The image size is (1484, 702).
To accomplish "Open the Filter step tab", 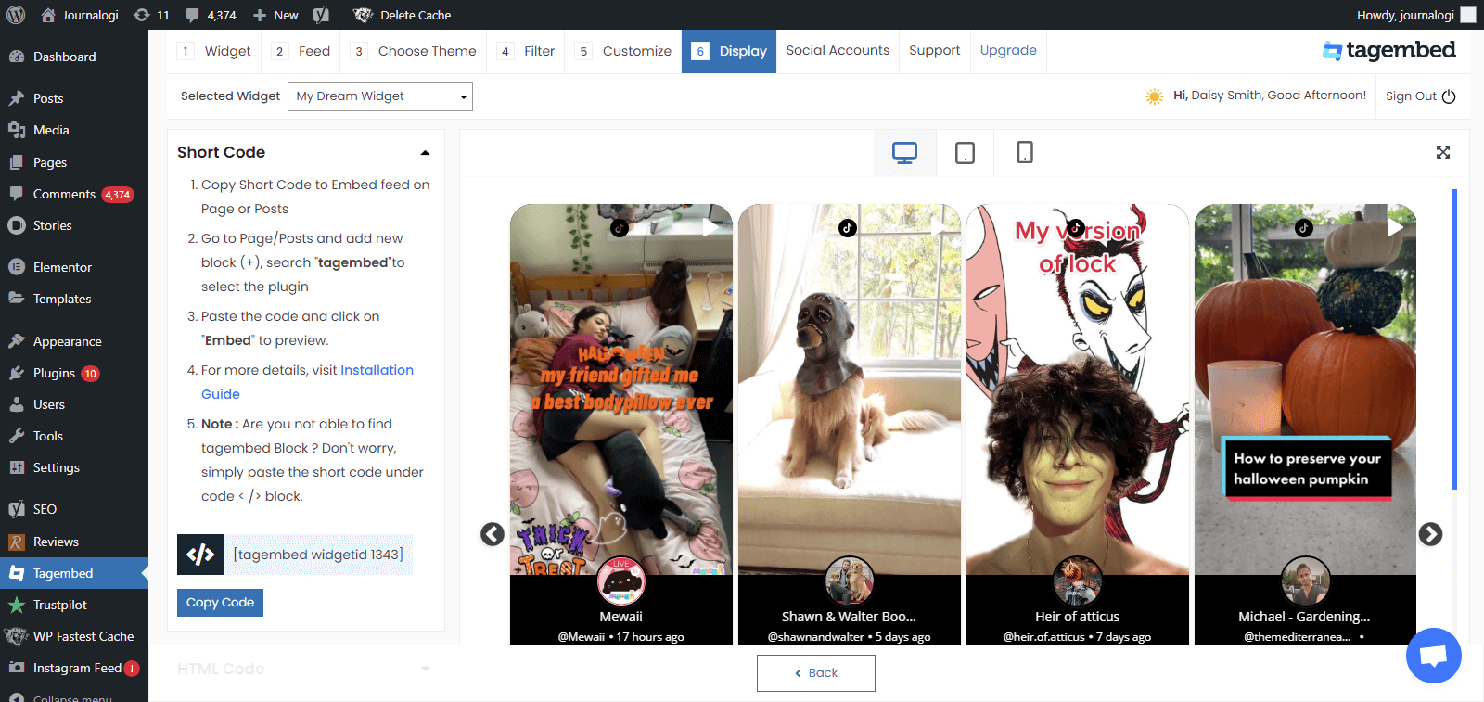I will pos(527,51).
